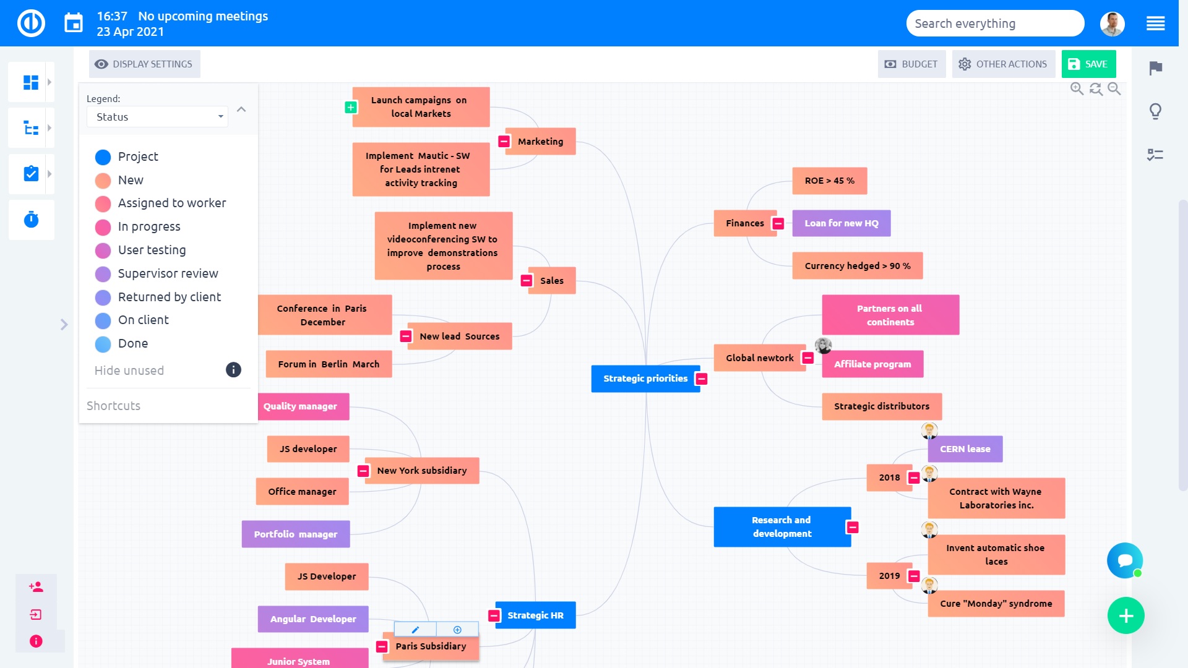The width and height of the screenshot is (1188, 668).
Task: Collapse the Marketing node with its minus toggle
Action: [x=504, y=141]
